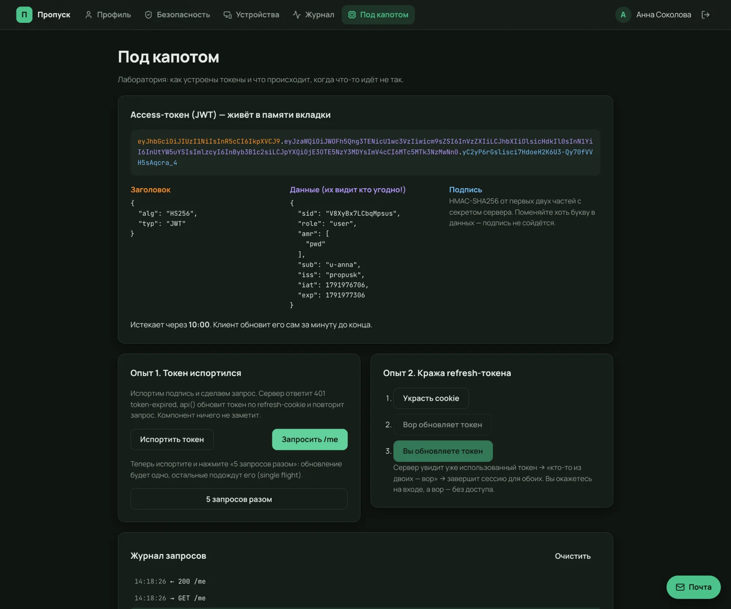This screenshot has height=609, width=731.
Task: Open the Профиль menu item
Action: point(108,15)
